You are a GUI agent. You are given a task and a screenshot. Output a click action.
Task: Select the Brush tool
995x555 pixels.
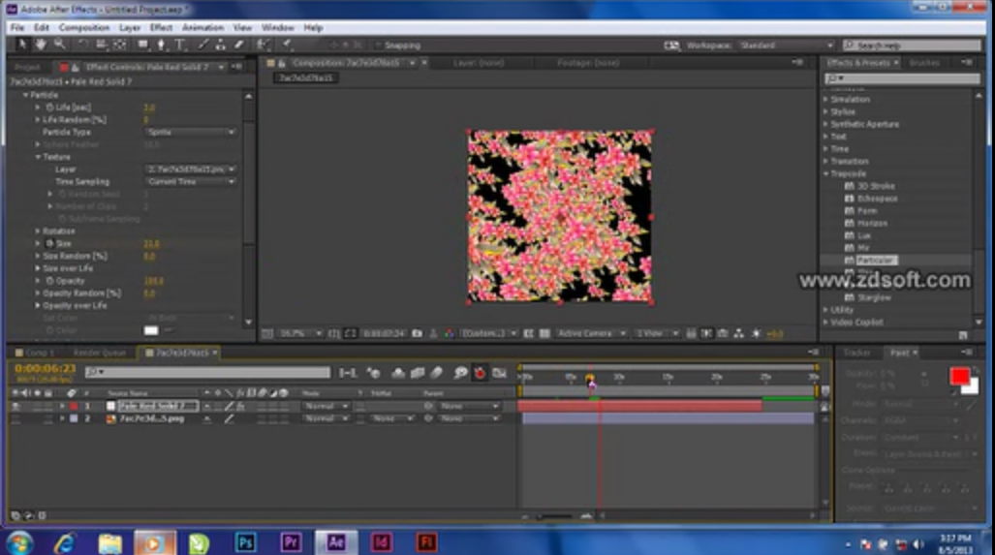(203, 45)
